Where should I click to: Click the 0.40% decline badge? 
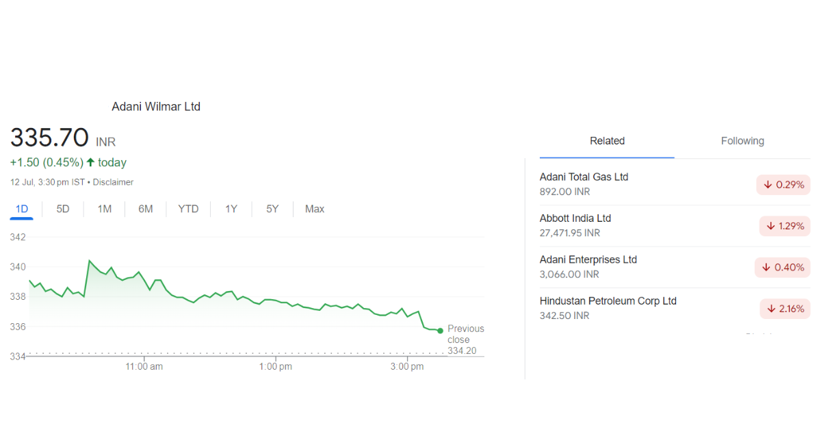pyautogui.click(x=783, y=268)
